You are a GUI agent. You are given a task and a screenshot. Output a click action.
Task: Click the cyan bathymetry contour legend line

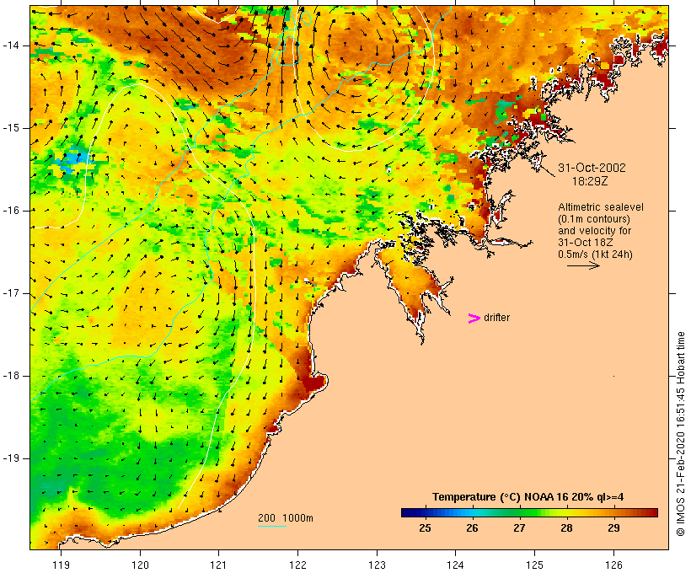coord(272,526)
